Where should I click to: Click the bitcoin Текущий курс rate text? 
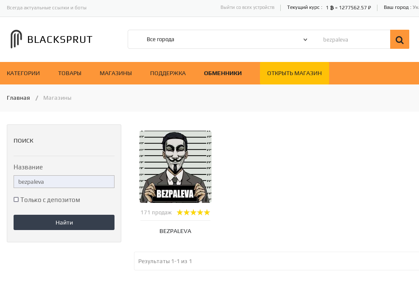pyautogui.click(x=329, y=8)
